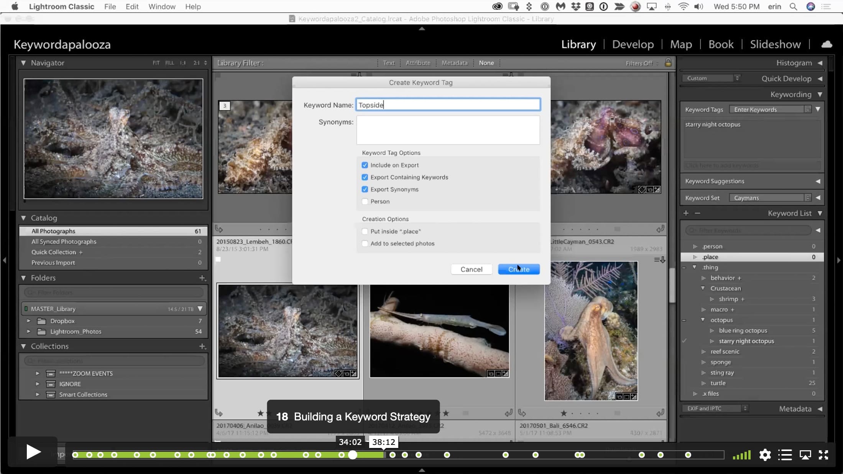Click the Library Filter lock icon
The width and height of the screenshot is (843, 474).
pos(668,62)
